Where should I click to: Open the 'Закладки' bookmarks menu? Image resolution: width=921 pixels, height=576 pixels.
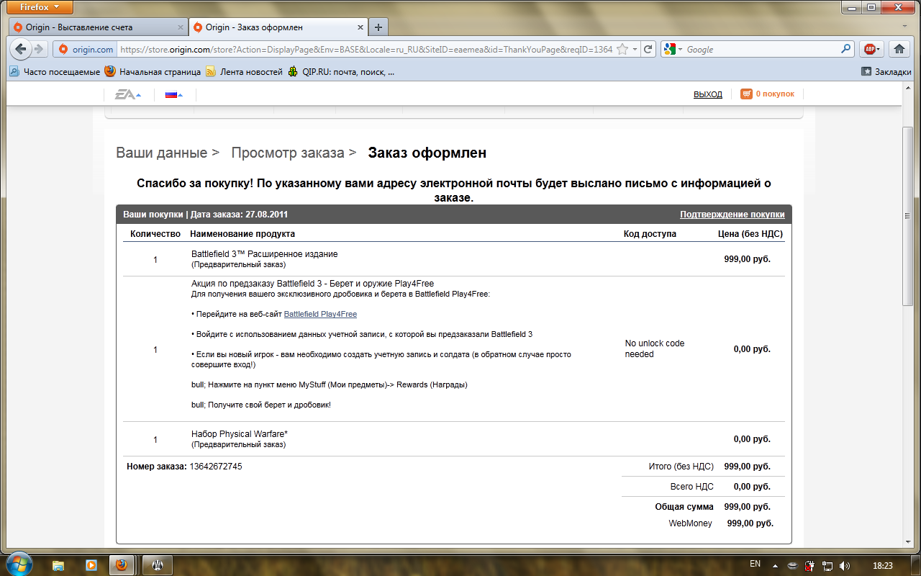tap(886, 71)
